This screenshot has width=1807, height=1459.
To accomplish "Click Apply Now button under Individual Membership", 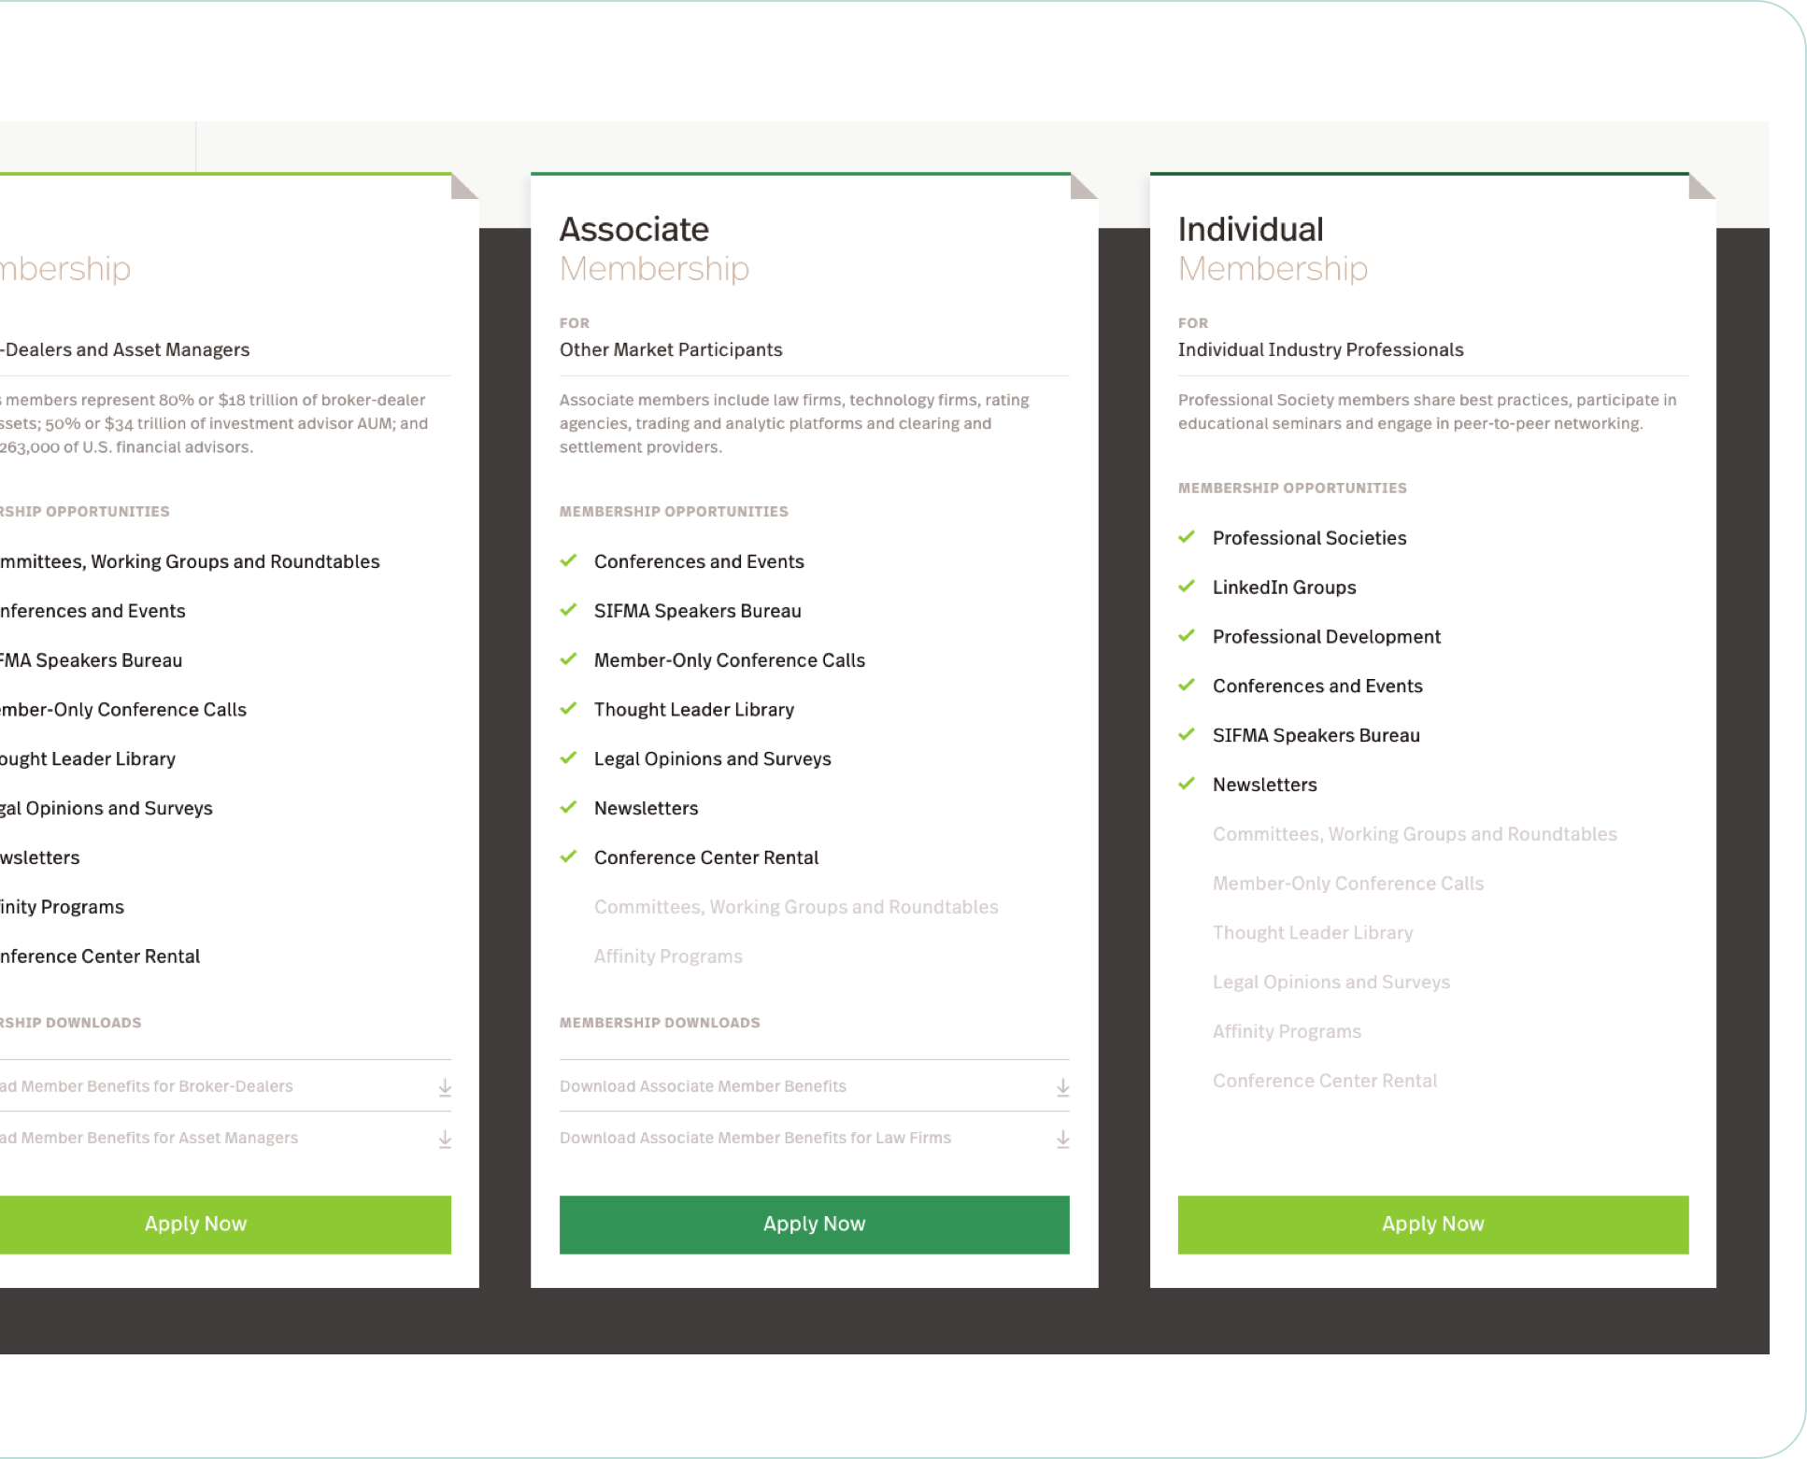I will pyautogui.click(x=1430, y=1223).
